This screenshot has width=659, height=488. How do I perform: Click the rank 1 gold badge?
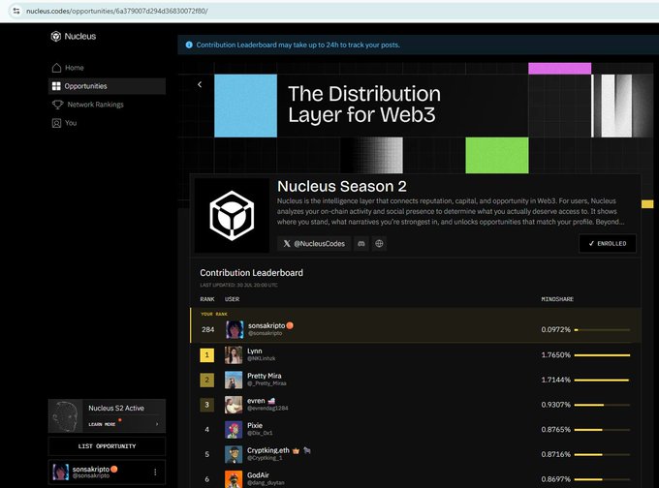tap(206, 355)
